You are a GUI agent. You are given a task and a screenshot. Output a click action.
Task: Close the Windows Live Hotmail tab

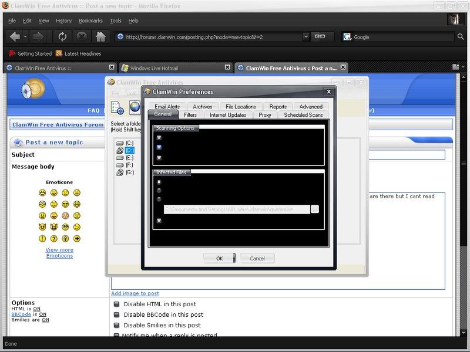coord(227,67)
